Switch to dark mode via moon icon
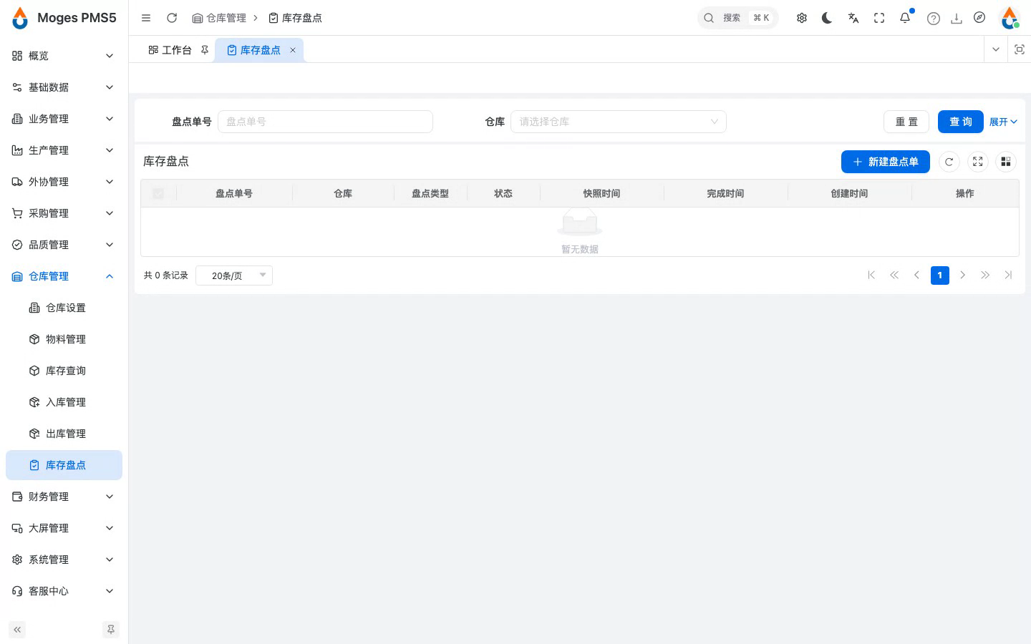Viewport: 1031px width, 644px height. (x=827, y=18)
